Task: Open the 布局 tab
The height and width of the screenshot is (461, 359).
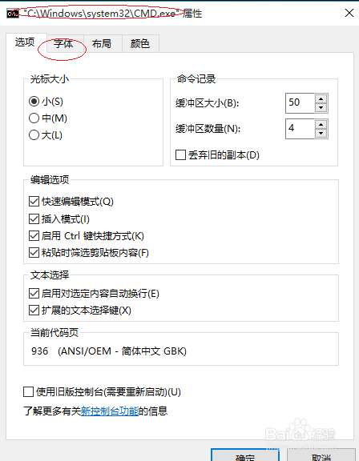Action: pos(102,44)
